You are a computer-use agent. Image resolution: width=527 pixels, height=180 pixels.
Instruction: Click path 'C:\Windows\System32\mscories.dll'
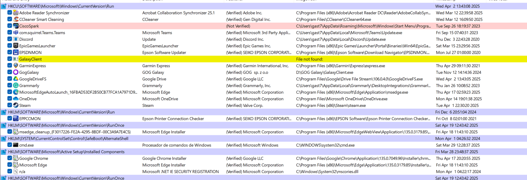click(327, 172)
